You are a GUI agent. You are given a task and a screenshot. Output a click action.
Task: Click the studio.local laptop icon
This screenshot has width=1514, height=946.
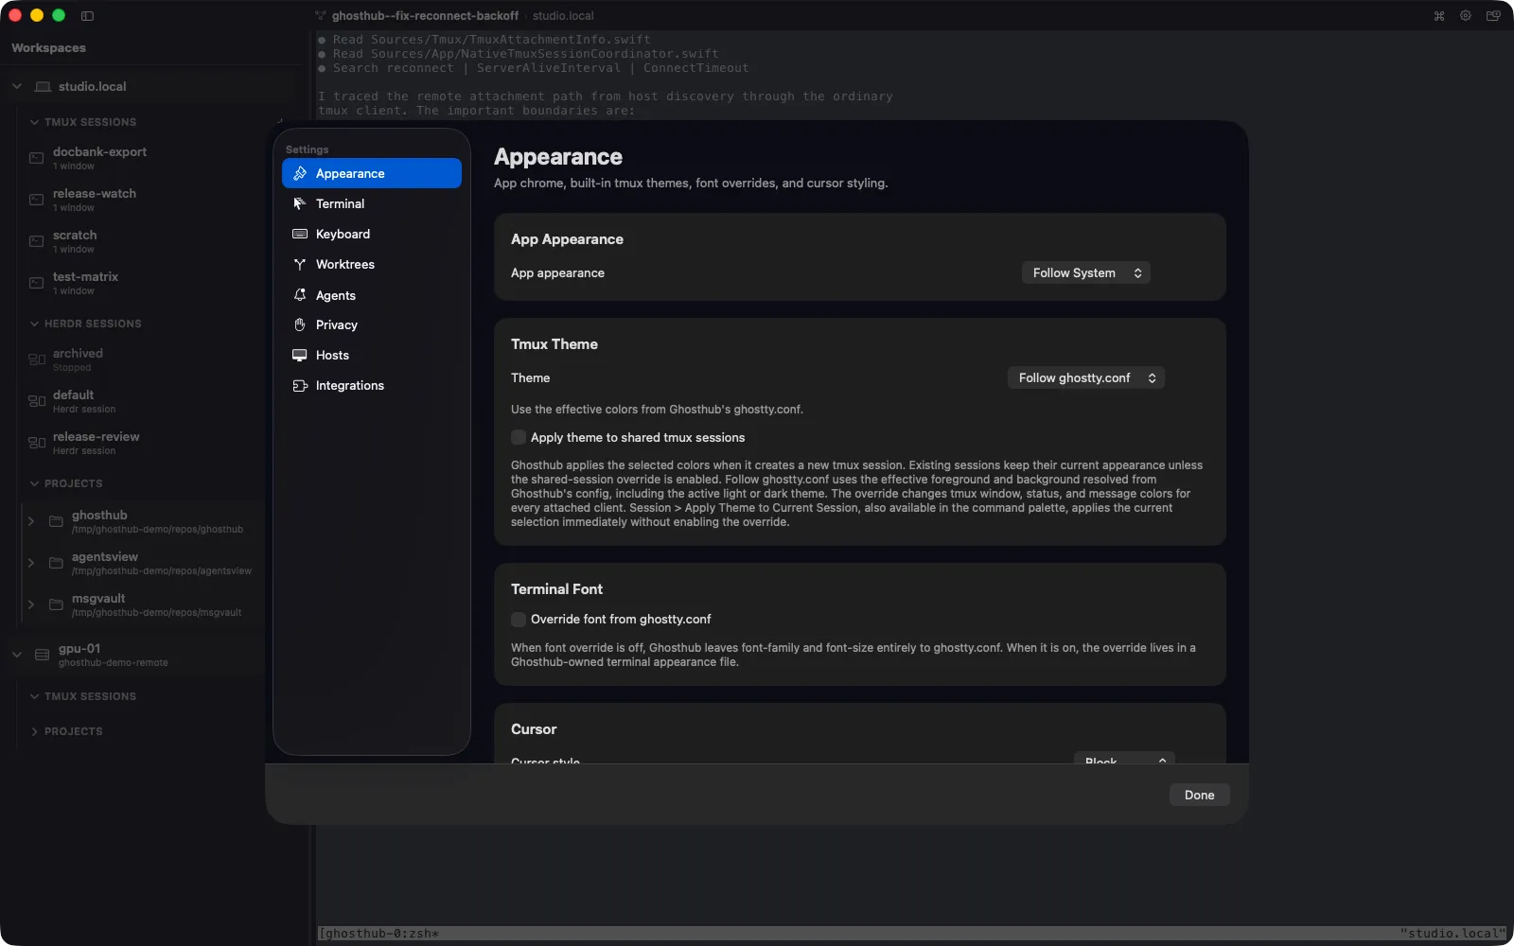click(x=43, y=86)
